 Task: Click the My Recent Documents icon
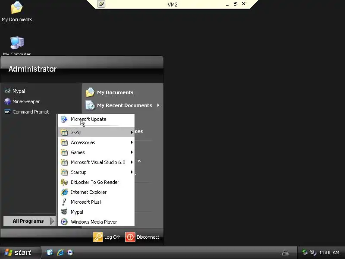coord(90,105)
